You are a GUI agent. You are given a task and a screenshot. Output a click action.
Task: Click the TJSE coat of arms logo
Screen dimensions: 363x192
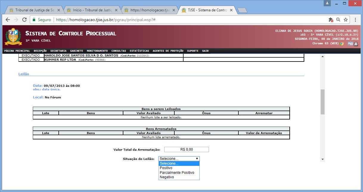click(x=13, y=36)
